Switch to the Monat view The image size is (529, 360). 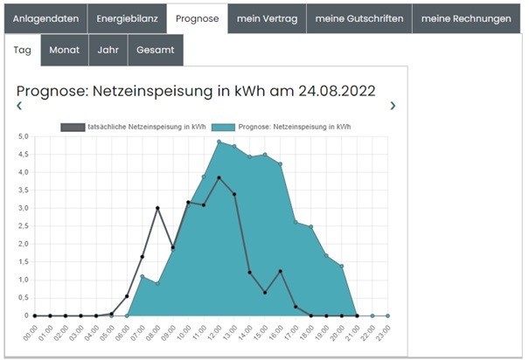point(64,50)
